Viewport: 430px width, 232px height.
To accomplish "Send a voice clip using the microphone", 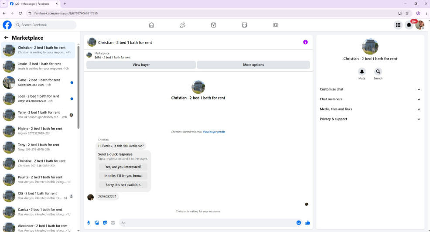I will pos(89,223).
